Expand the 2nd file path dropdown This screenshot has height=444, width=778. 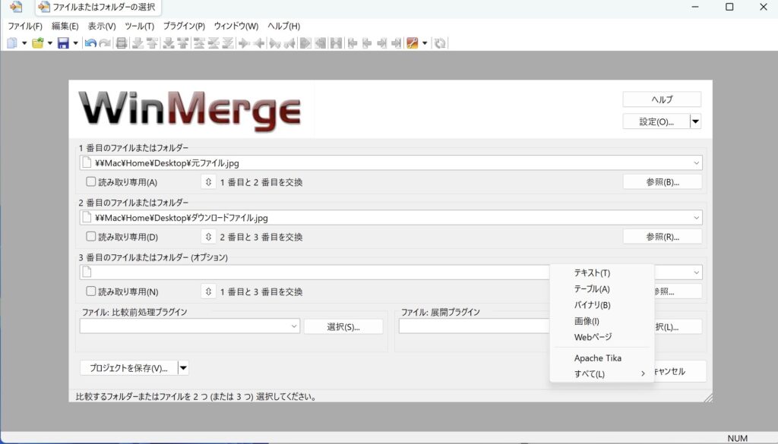click(x=696, y=218)
